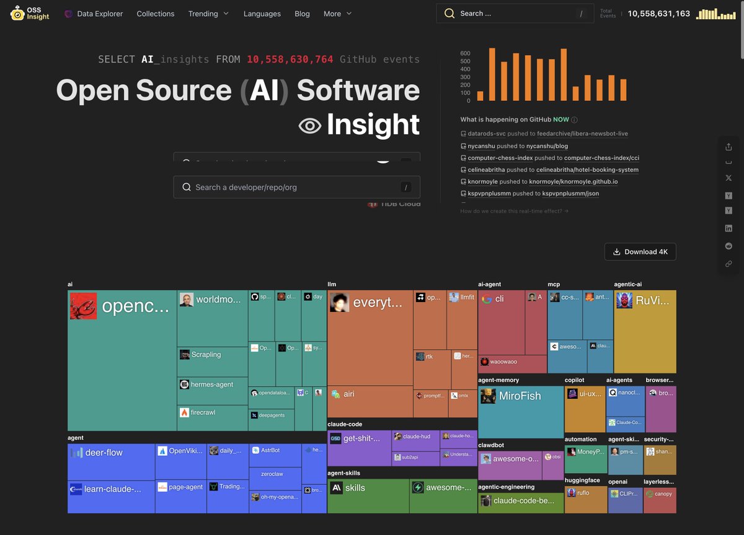Open the kspvpnplusmm/json link
This screenshot has width=744, height=535.
coord(570,194)
